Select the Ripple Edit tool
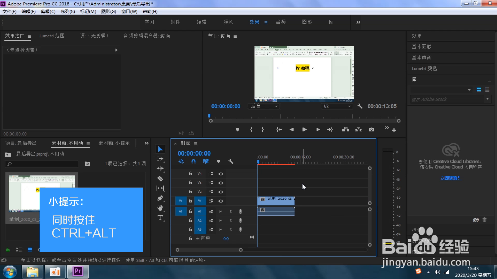Viewport: 497px width, 279px height. tap(160, 169)
